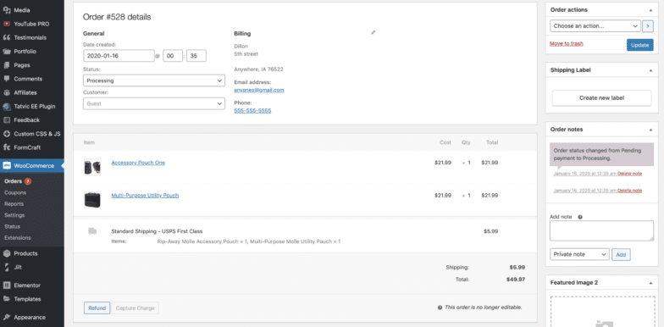
Task: Open the Customer Guest dropdown
Action: 154,103
